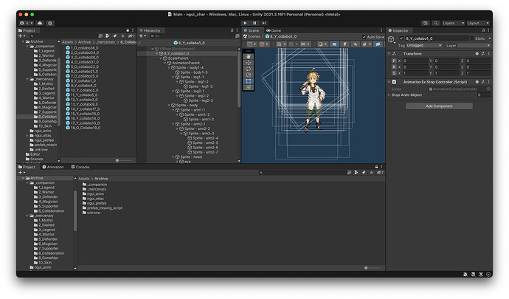
Task: Toggle favorites star in upper Project toolbar
Action: tap(122, 36)
